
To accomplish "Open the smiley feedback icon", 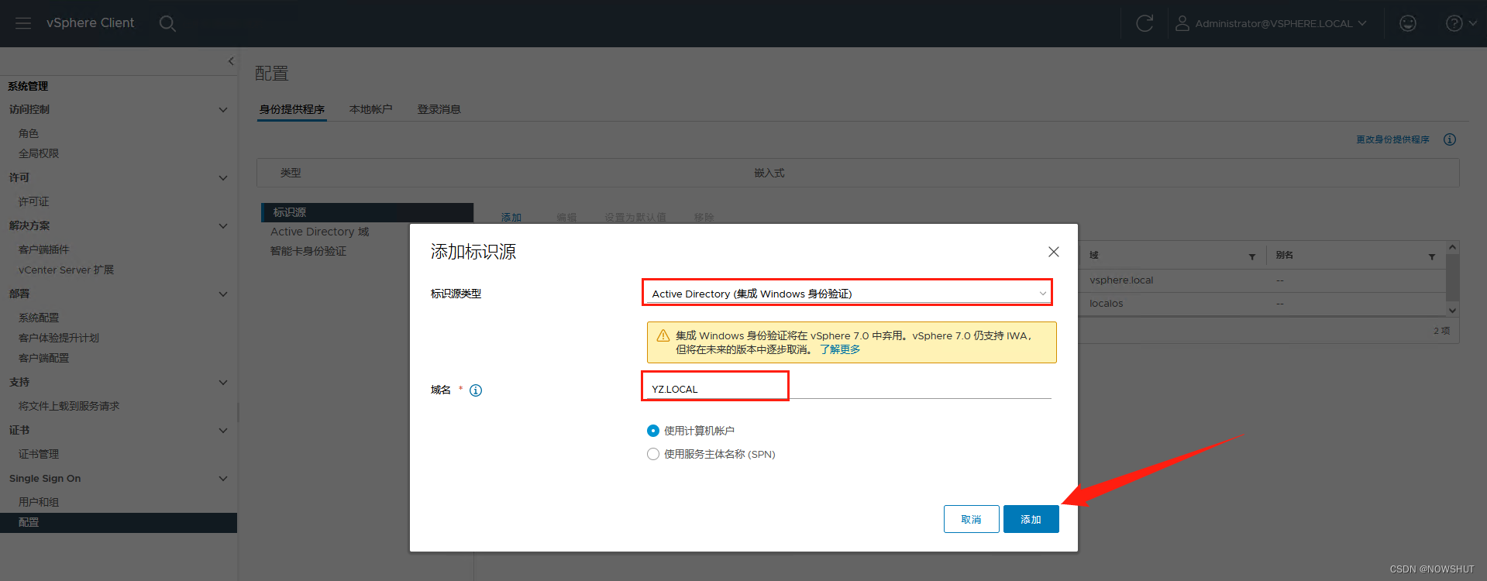I will click(1408, 23).
